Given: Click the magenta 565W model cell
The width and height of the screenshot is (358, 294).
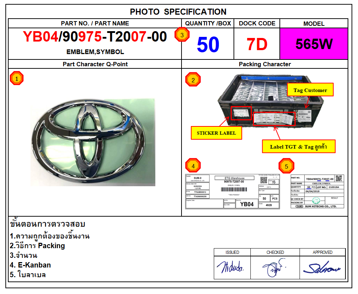Looking at the screenshot, I should 314,44.
